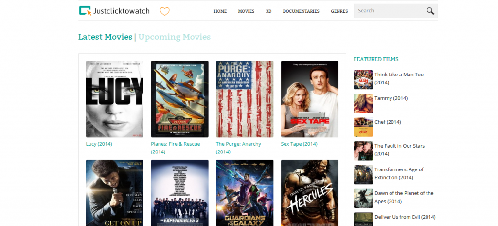The height and width of the screenshot is (226, 498).
Task: Click the Justclicktowatch site name text
Action: coord(122,11)
